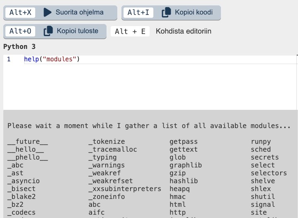Click the play icon in Suorita ohjelma

pos(48,12)
